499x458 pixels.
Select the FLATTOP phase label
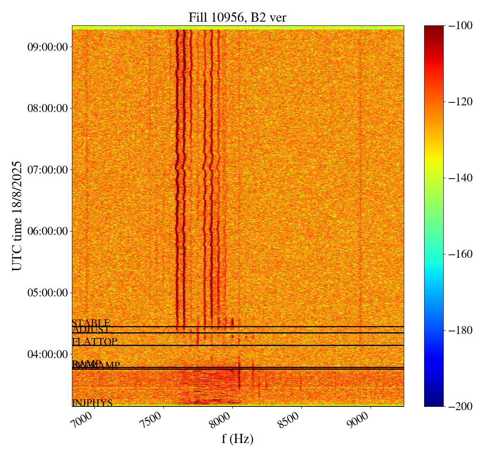point(94,342)
